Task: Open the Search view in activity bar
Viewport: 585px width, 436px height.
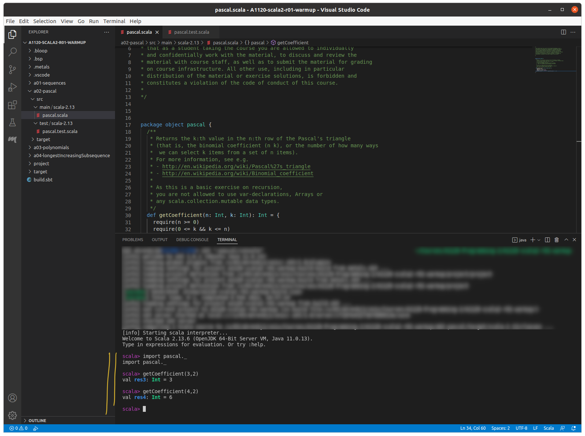Action: [12, 52]
